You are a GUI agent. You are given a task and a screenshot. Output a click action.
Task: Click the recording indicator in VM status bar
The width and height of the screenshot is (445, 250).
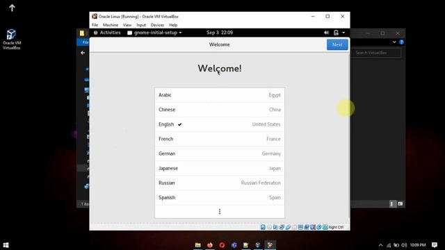click(307, 227)
